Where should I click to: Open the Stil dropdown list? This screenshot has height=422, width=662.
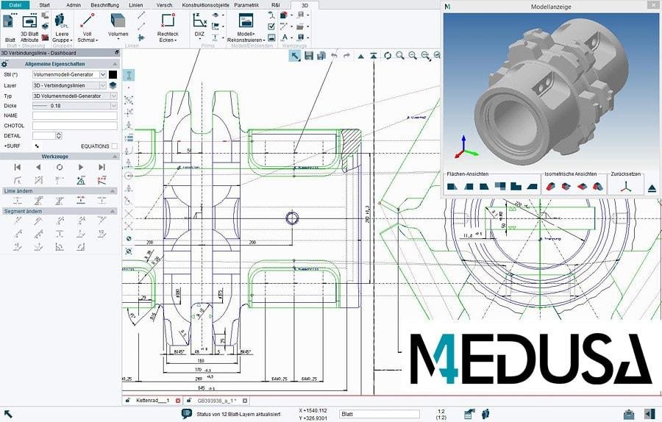[x=103, y=74]
